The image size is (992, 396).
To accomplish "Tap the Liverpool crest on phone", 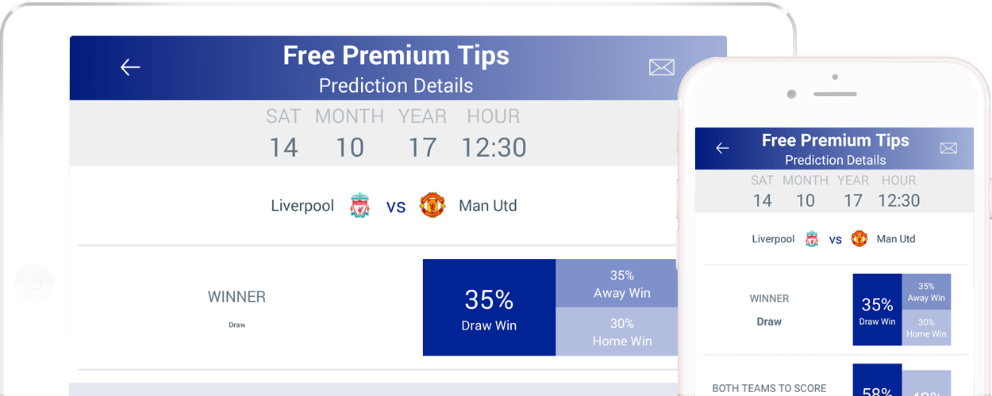I will (812, 239).
